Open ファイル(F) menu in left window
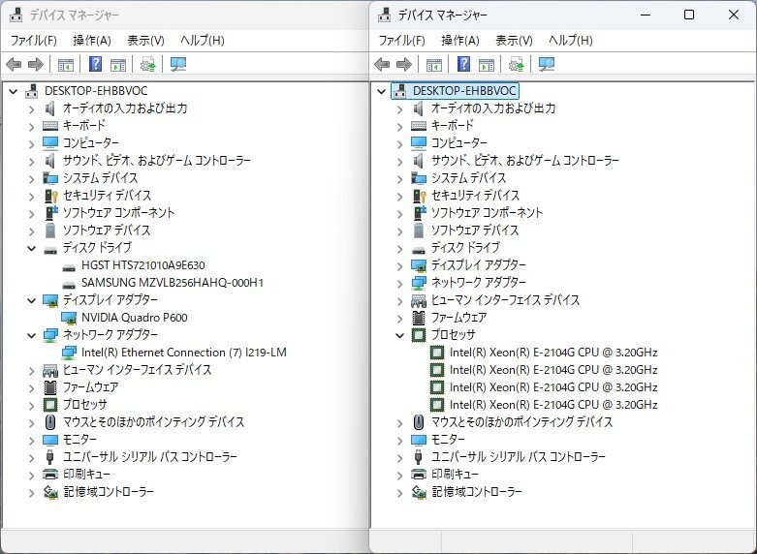The image size is (757, 554). [33, 40]
